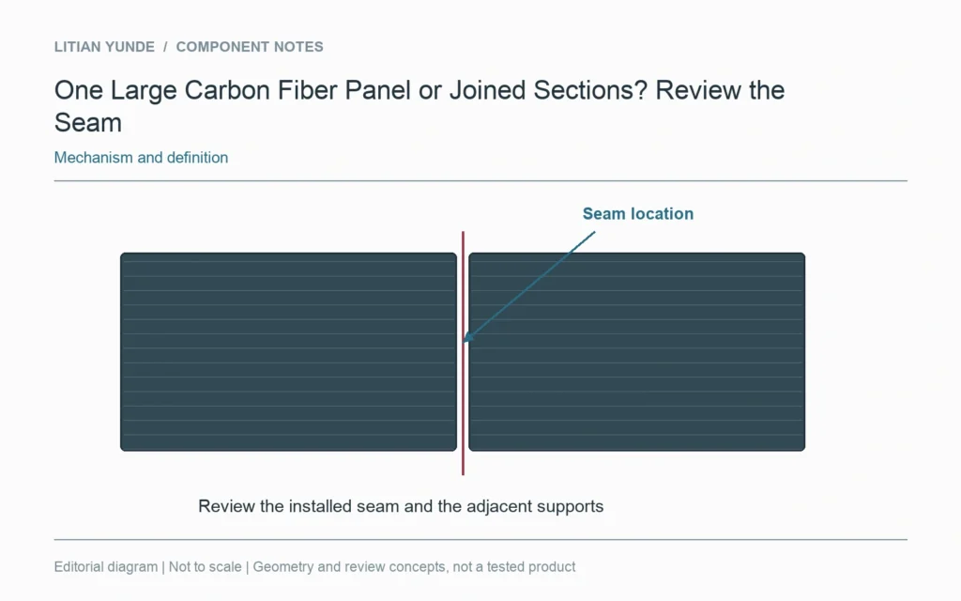This screenshot has width=961, height=601.
Task: Click the Editorial diagram footer text
Action: click(105, 566)
